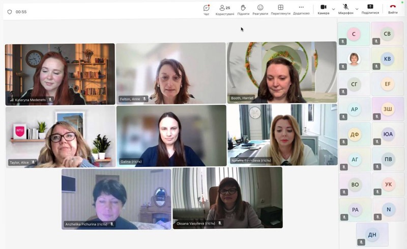407x249 pixels.
Task: Select the Felton, Anne video tile
Action: click(170, 73)
